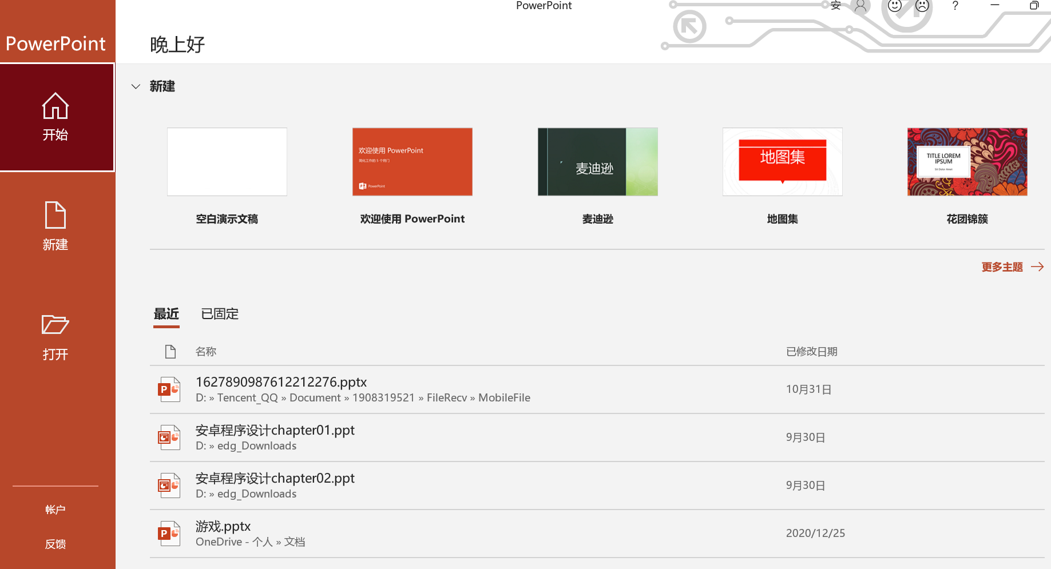Screen dimensions: 1051x569
Task: Collapse the 新建 section chevron
Action: 136,86
